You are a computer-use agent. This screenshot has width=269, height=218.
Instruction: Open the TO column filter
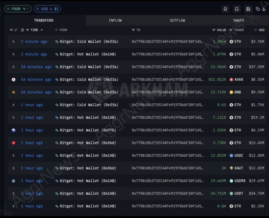click(x=133, y=30)
